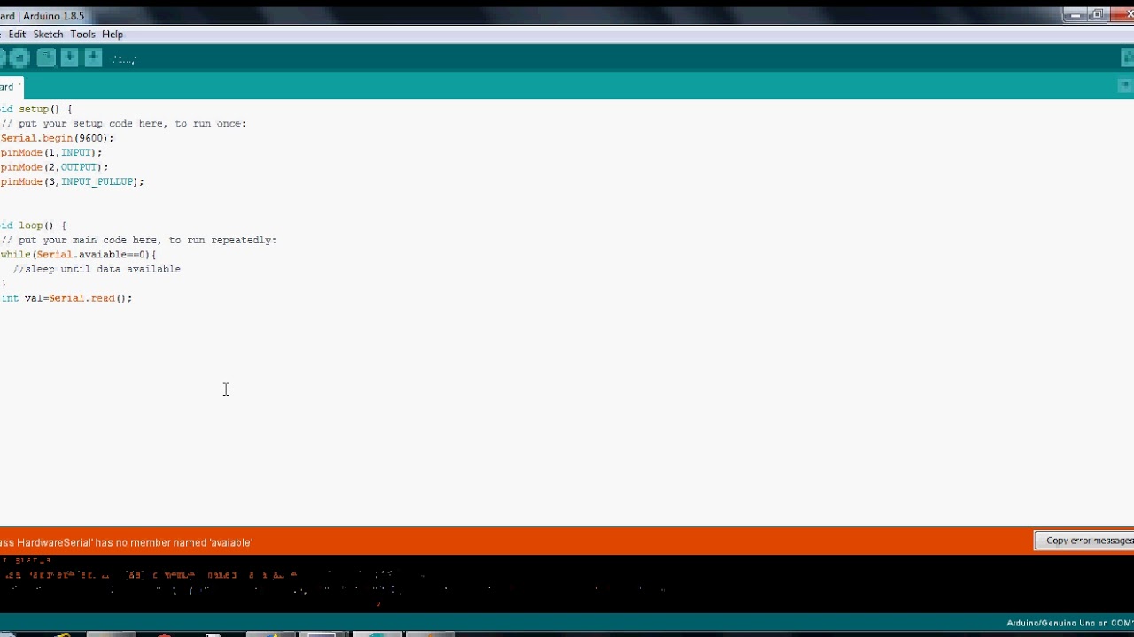Click on the Serial.begin(9600); line
1134x637 pixels.
click(x=57, y=138)
